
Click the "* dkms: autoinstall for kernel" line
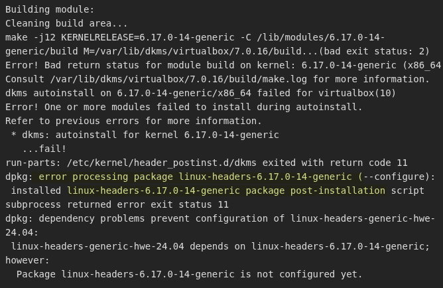93,135
